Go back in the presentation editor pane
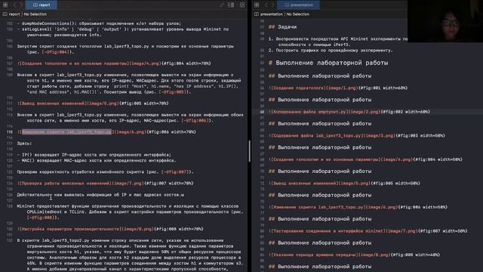Viewport: 483px width, 272px height. 266,5
